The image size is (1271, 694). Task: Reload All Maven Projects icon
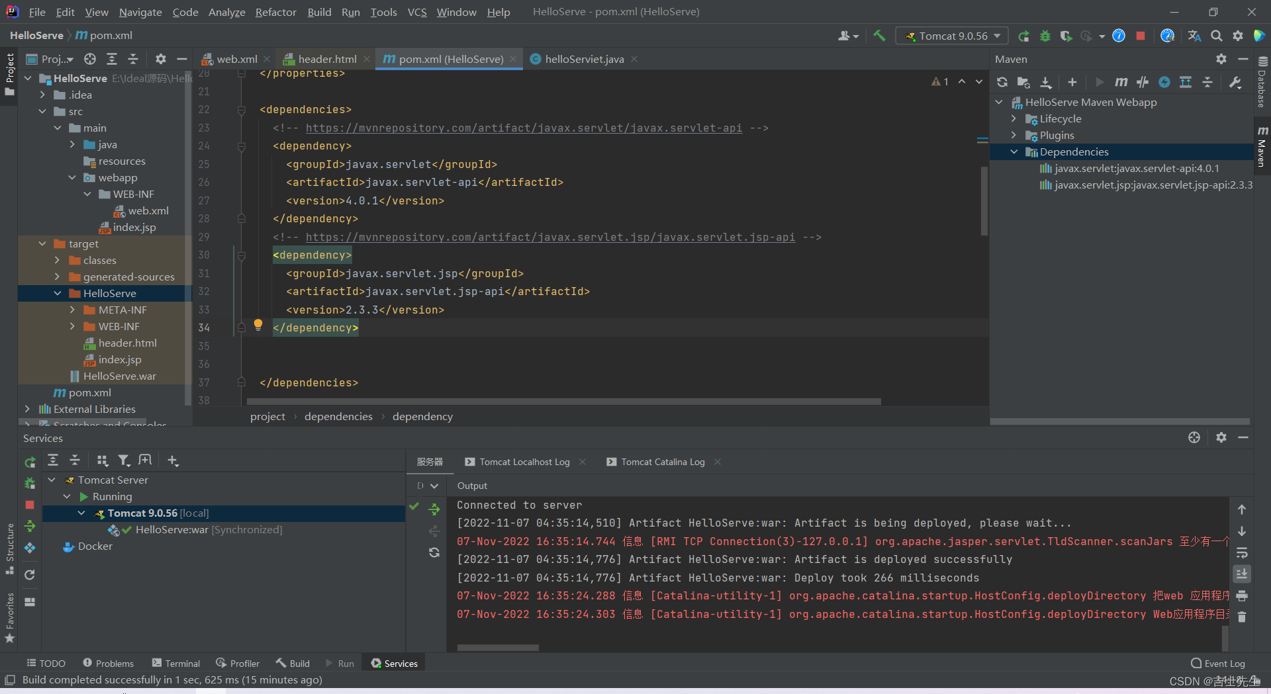tap(1002, 82)
